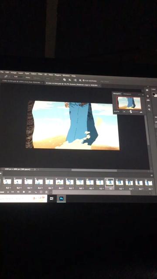Open the Character panel icon in dock
The width and height of the screenshot is (157, 279).
[x=149, y=105]
